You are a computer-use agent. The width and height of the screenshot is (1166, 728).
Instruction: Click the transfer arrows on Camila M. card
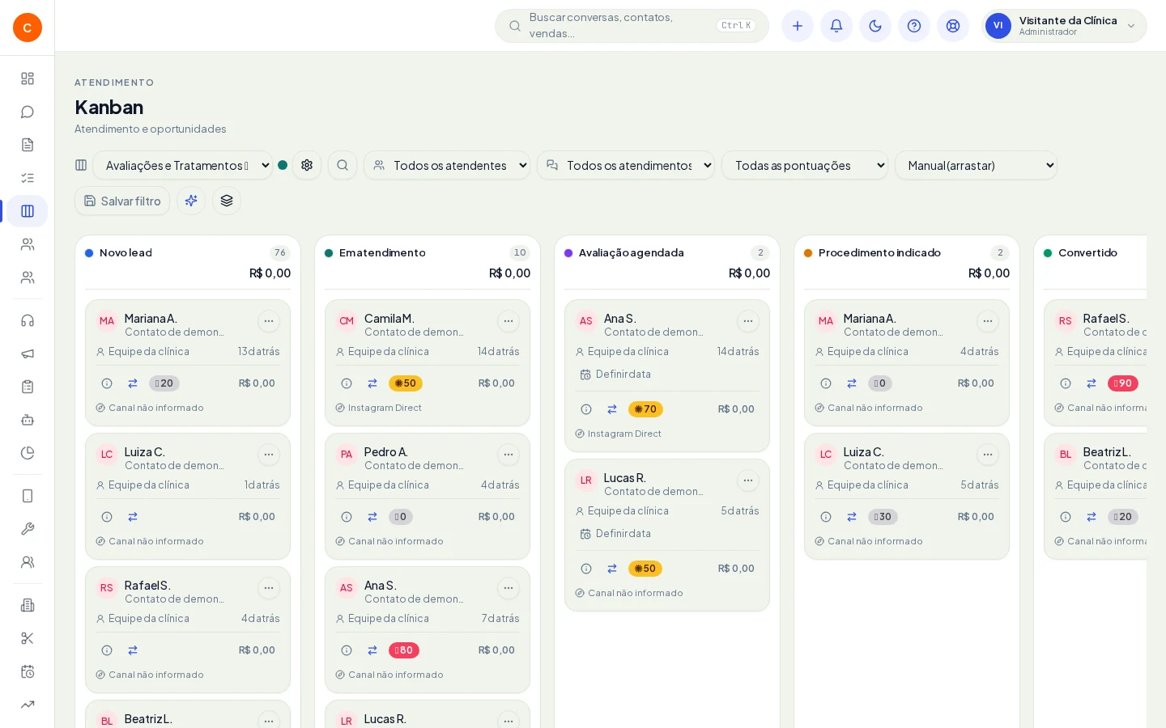coord(372,383)
